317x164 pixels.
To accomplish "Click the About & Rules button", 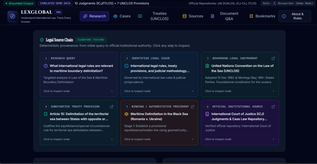I will [295, 16].
